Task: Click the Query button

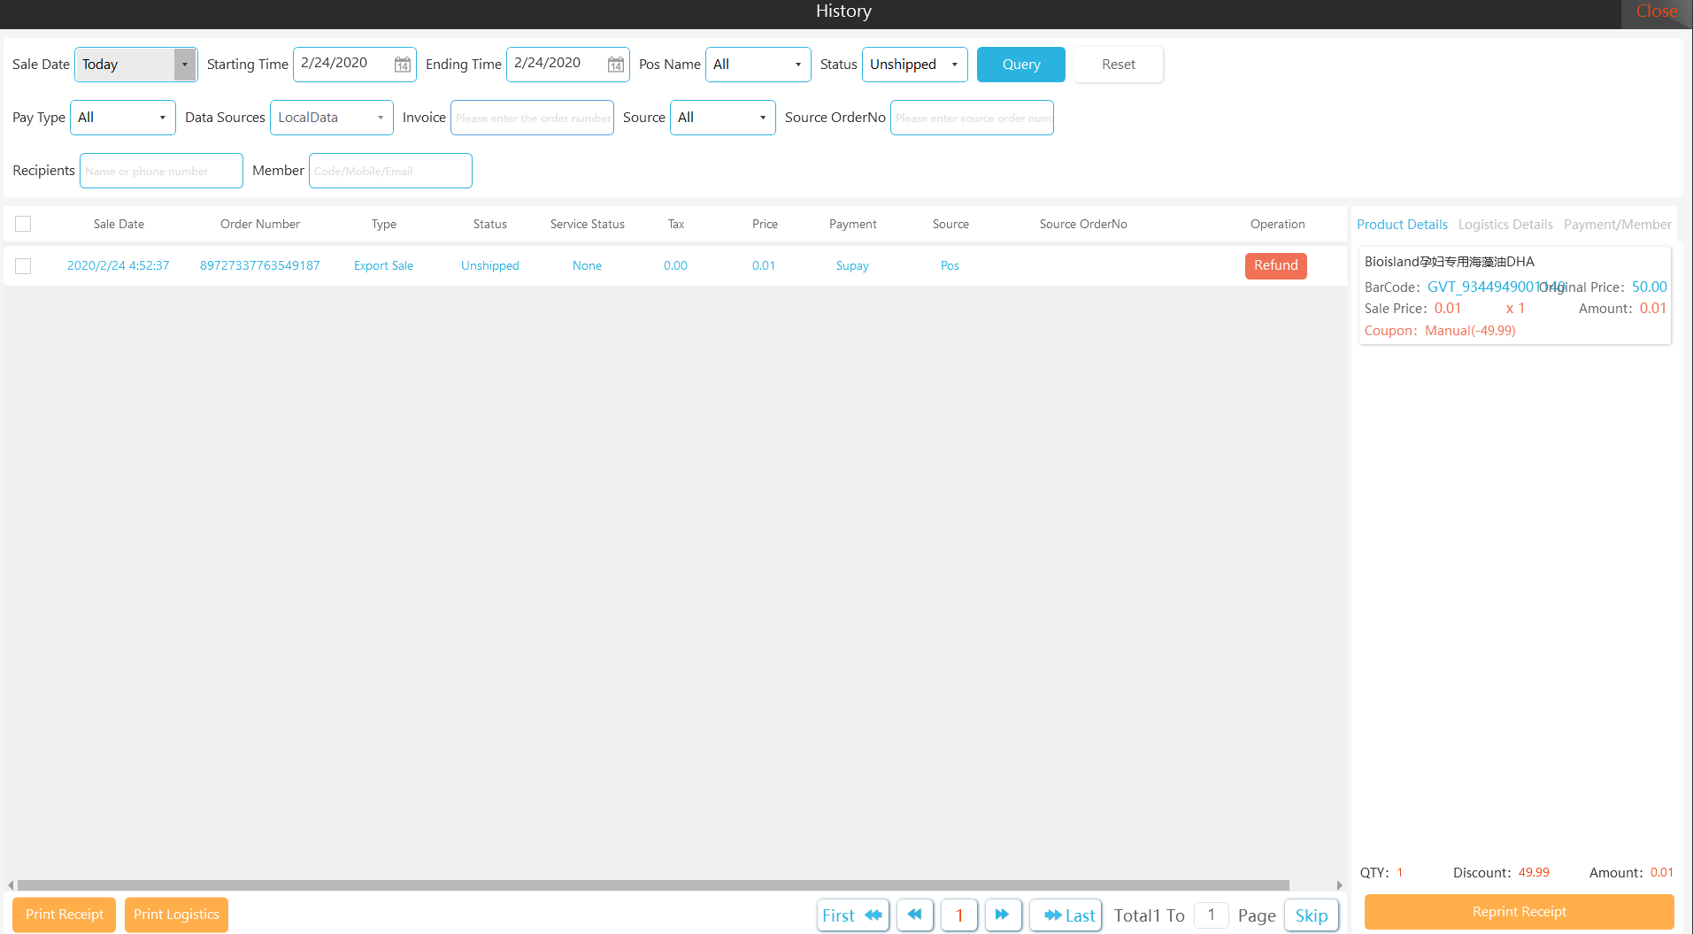Action: pyautogui.click(x=1020, y=65)
